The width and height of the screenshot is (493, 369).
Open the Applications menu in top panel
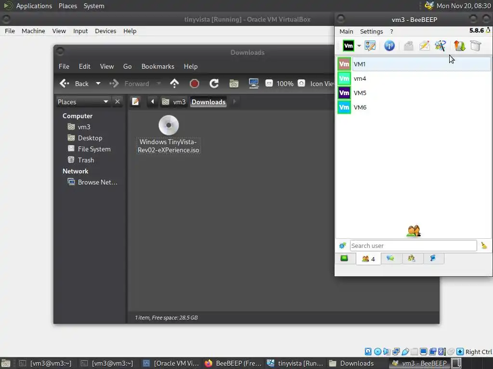[34, 6]
